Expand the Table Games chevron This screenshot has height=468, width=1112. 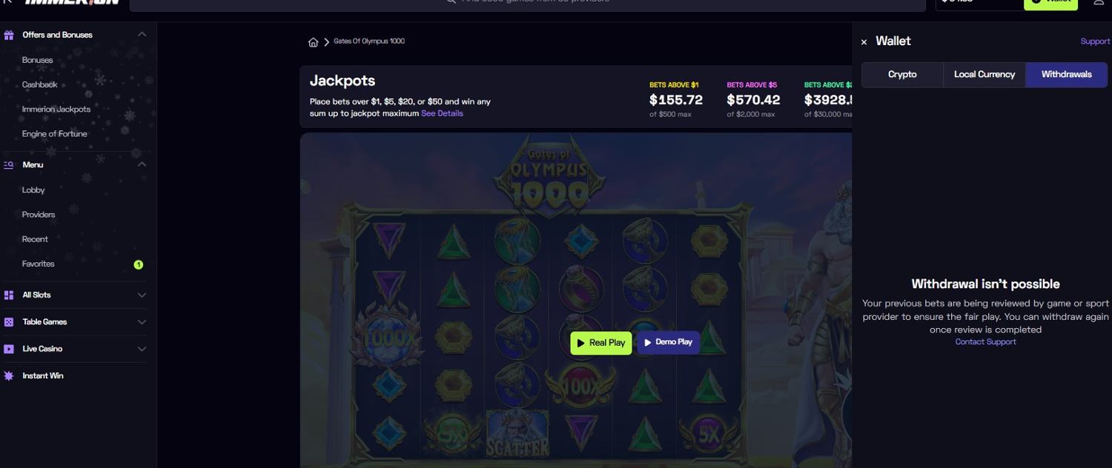pyautogui.click(x=142, y=322)
